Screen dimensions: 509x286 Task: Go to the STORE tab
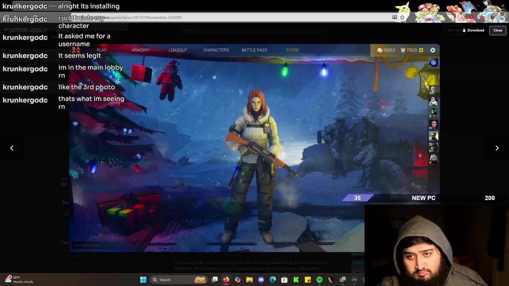point(292,50)
